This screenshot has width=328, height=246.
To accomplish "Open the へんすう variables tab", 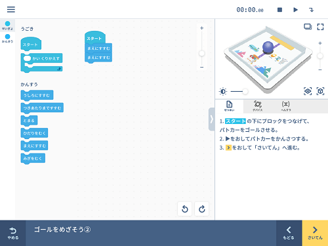I will click(285, 106).
